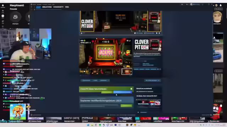Image resolution: width=227 pixels, height=127 pixels.
Task: Click the green button in the release date box
Action: [126, 106]
